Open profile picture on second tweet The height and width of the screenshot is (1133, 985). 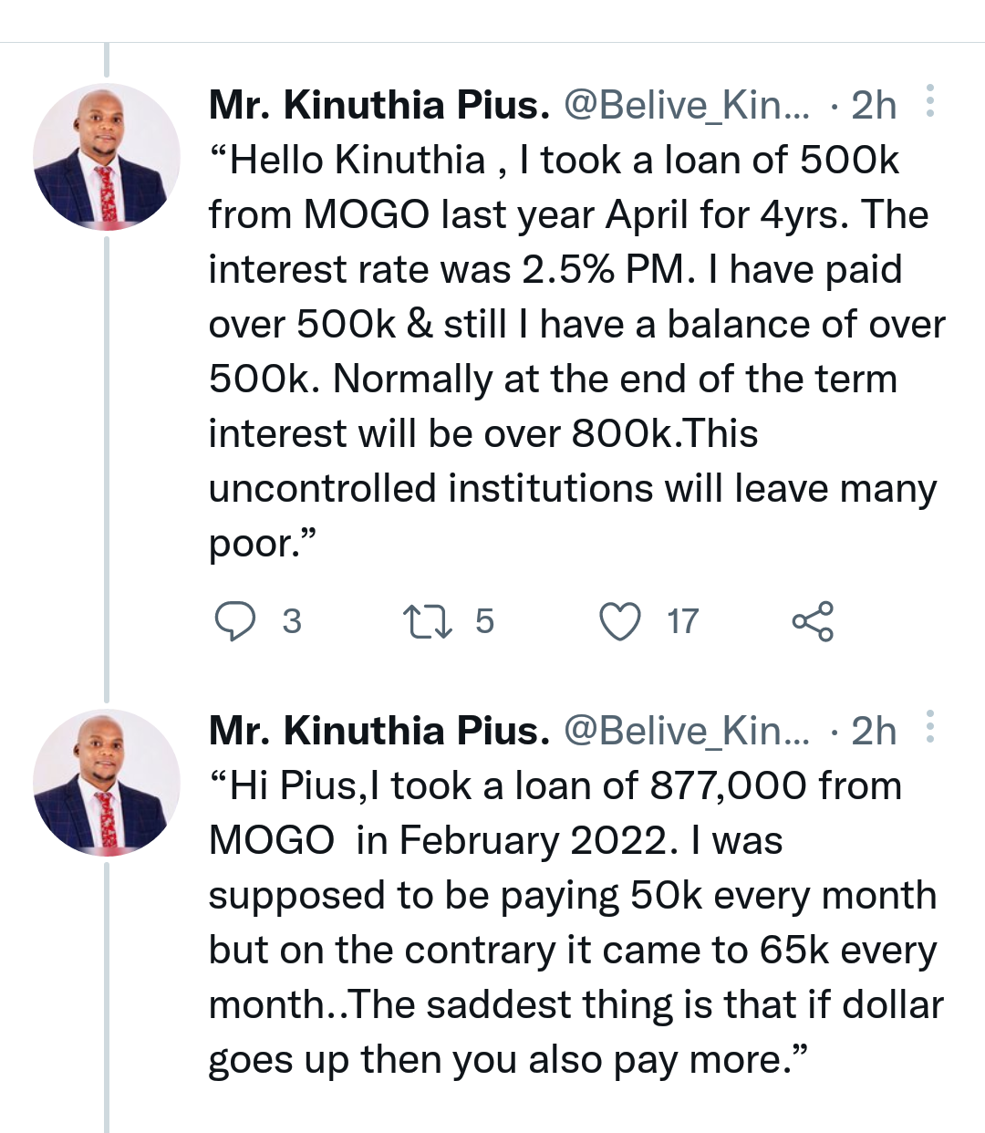(x=107, y=783)
